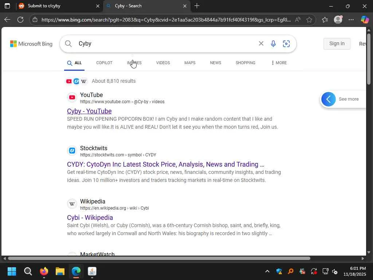Switch to MAPS search tab
373x280 pixels.
click(190, 63)
